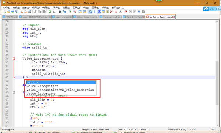Click the editor's vertical scrollbar thumb
This screenshot has width=221, height=133.
[217, 83]
